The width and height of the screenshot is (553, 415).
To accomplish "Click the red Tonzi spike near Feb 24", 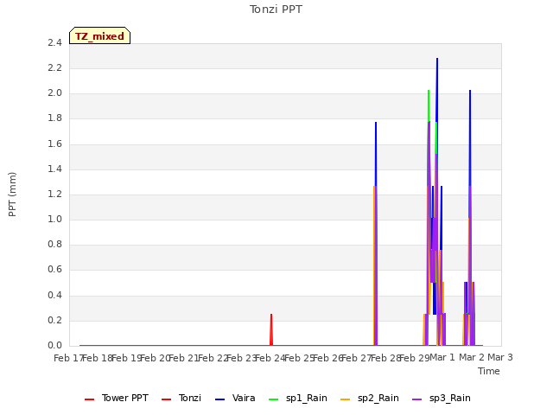I will (271, 329).
